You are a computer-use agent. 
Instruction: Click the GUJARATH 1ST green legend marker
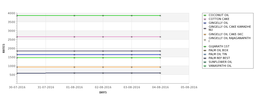205,47
